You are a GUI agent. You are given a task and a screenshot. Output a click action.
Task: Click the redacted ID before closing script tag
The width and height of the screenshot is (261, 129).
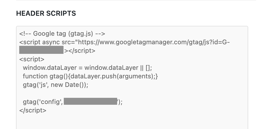(x=41, y=51)
